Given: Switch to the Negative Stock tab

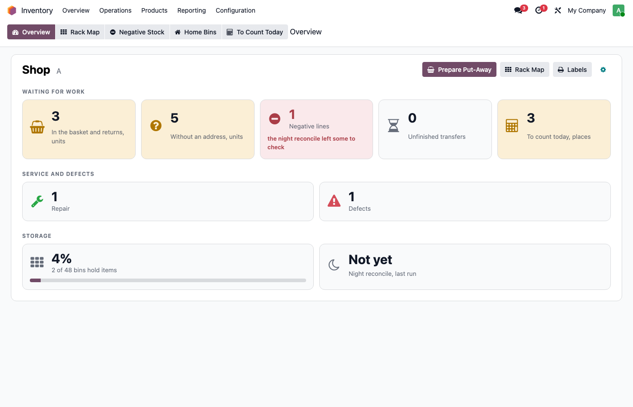Looking at the screenshot, I should 137,32.
